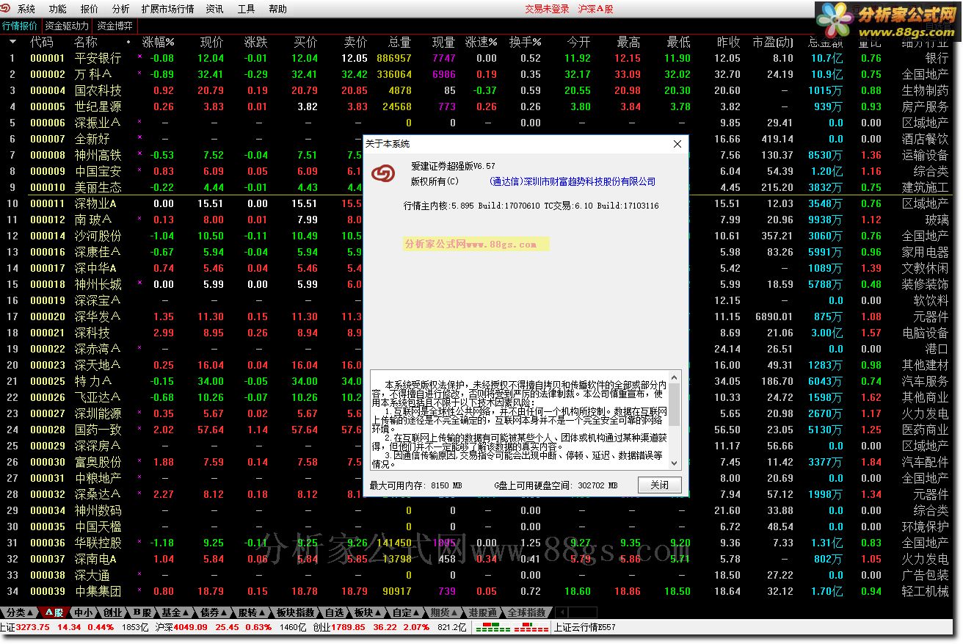Select the A股 bottom tab
This screenshot has height=644, width=963.
(54, 612)
